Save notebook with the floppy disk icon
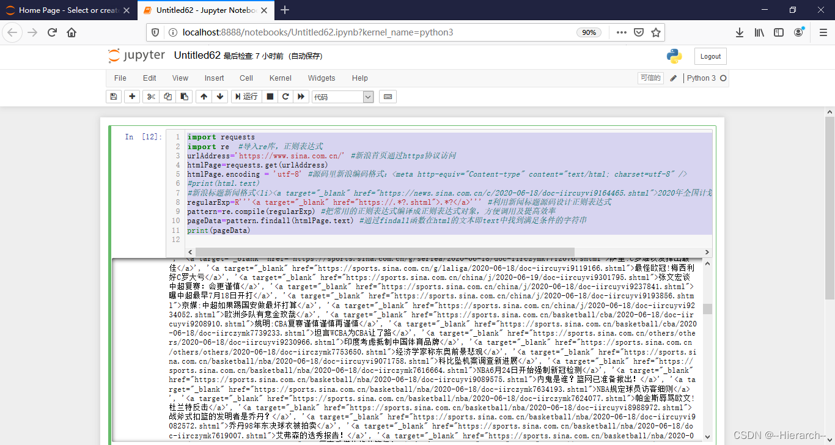 pyautogui.click(x=113, y=97)
